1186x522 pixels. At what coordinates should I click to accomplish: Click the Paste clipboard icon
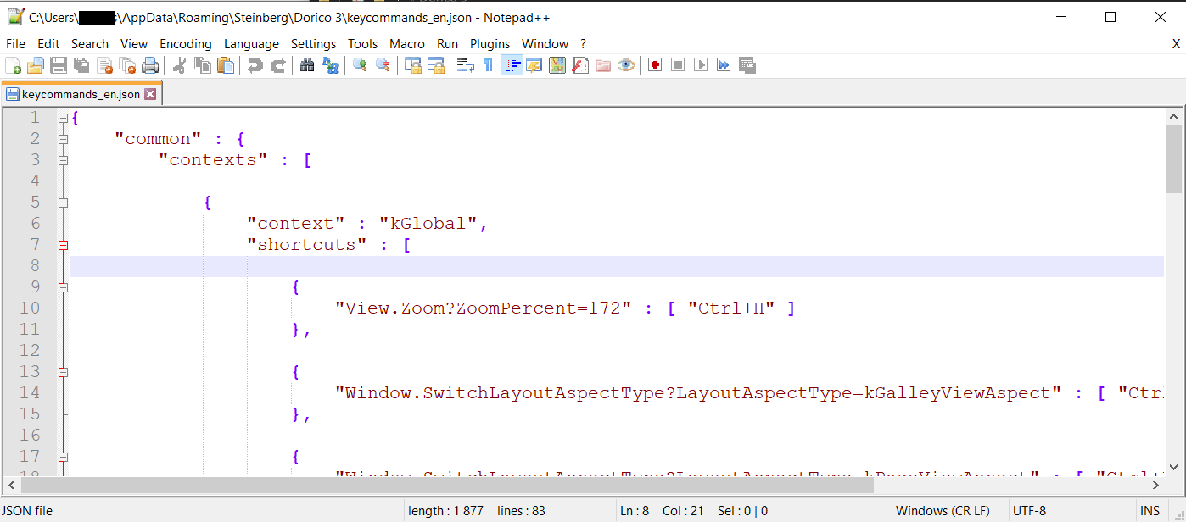coord(226,65)
